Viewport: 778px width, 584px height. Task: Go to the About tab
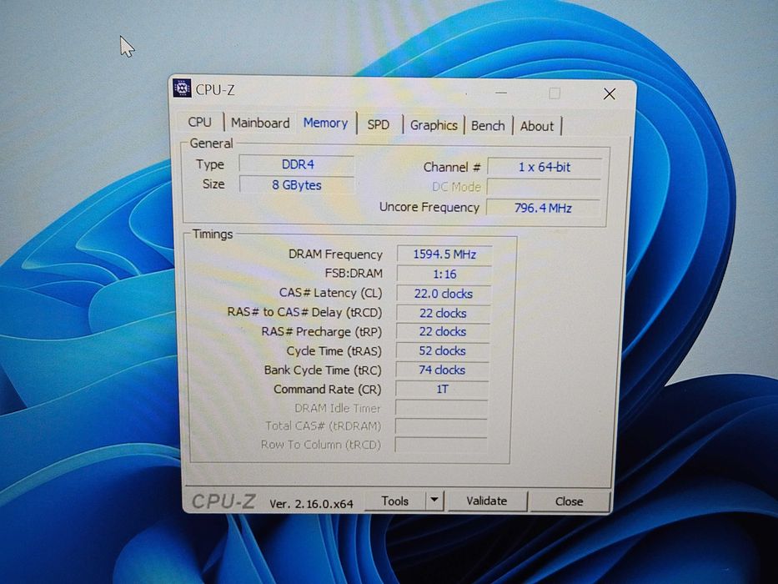click(537, 126)
